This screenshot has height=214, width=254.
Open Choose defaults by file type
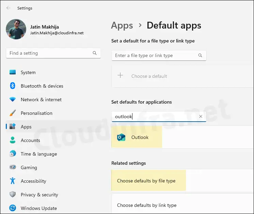(x=182, y=181)
